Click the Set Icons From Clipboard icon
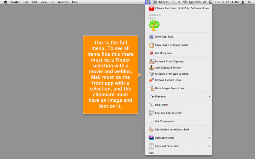 pos(151,61)
